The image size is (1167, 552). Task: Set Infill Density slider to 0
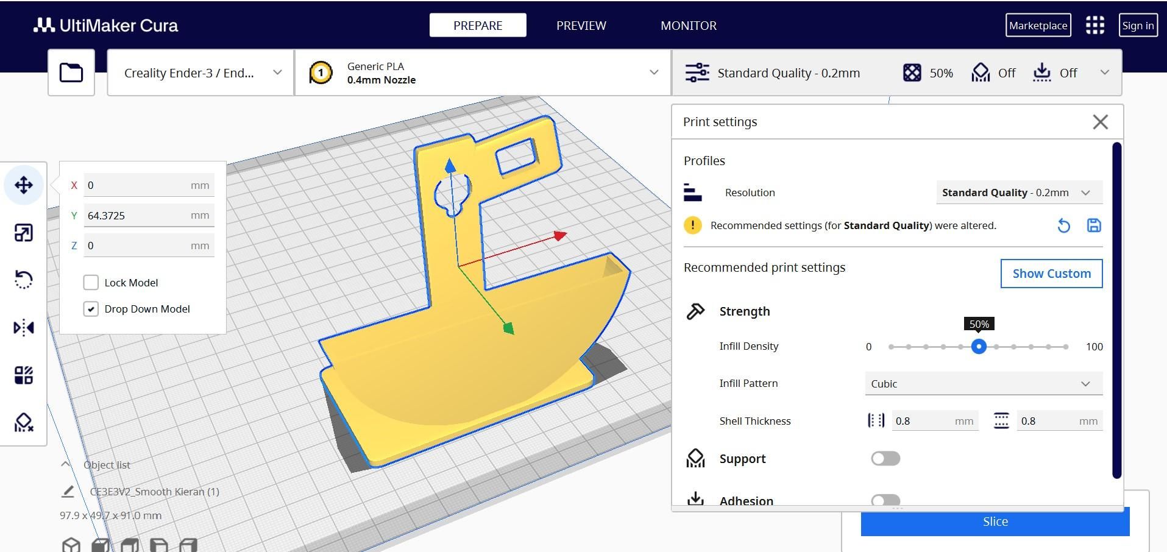point(891,347)
